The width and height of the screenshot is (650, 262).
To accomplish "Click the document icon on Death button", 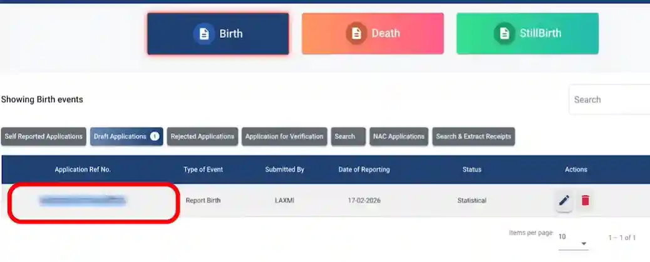I will pos(356,34).
